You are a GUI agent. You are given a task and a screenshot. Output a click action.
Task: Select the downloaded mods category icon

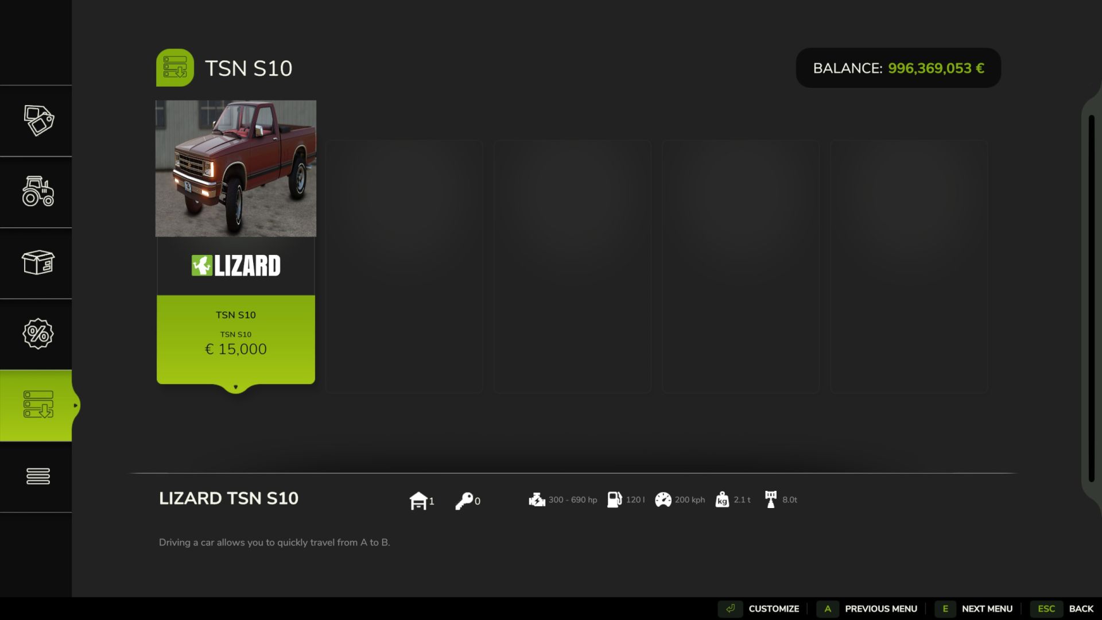coord(38,405)
